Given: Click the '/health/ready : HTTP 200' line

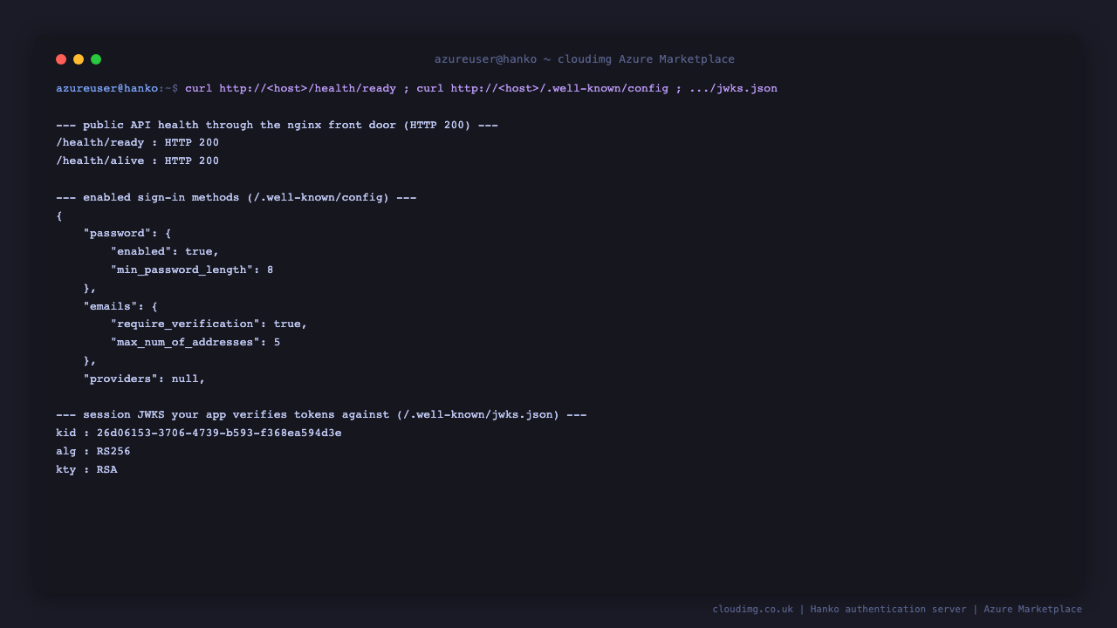Looking at the screenshot, I should tap(137, 143).
